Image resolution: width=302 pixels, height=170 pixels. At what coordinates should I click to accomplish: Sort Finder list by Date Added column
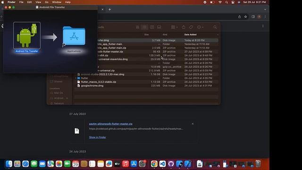(190, 34)
